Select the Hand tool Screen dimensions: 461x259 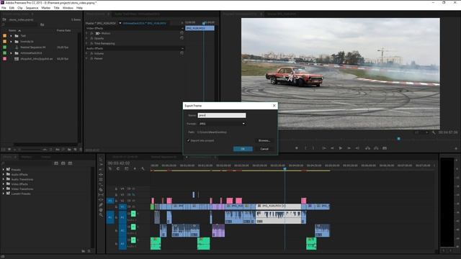tap(101, 210)
